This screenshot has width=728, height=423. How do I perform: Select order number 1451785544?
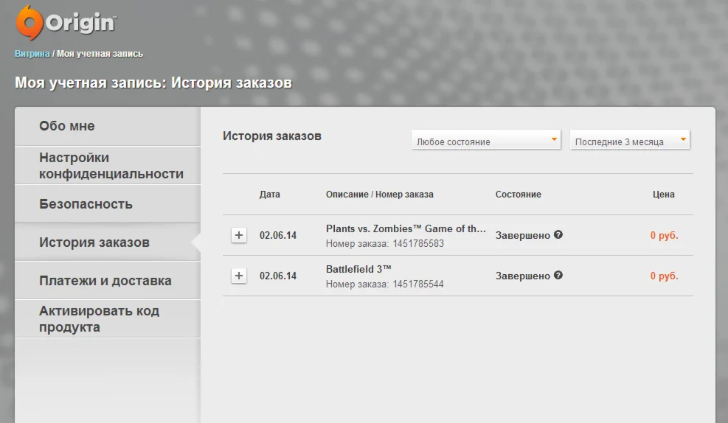[418, 284]
